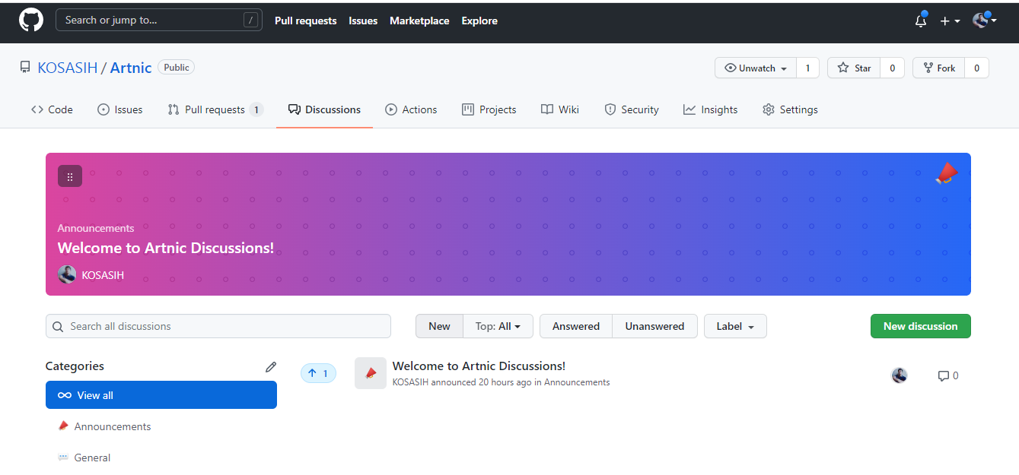The image size is (1019, 475).
Task: Open the Artnic repository link
Action: [x=131, y=68]
